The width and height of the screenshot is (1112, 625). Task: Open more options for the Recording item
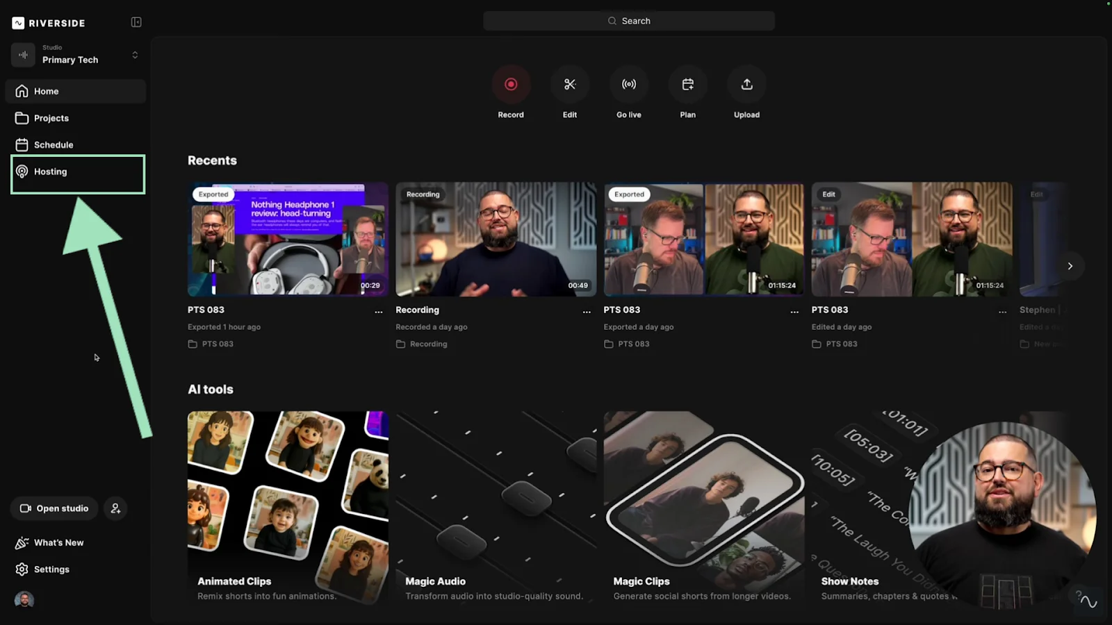[x=587, y=312]
